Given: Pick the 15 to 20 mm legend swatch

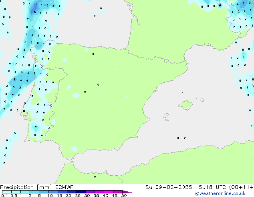Looking at the screenshot, I should (x=62, y=192).
